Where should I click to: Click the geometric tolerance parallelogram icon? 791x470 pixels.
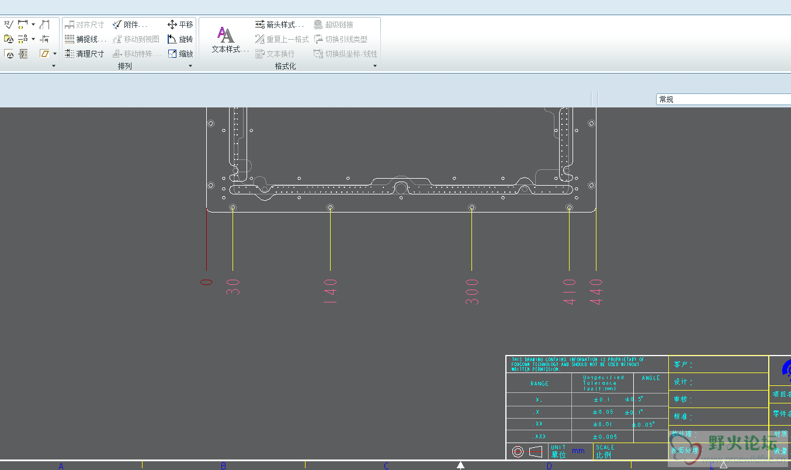pyautogui.click(x=44, y=54)
